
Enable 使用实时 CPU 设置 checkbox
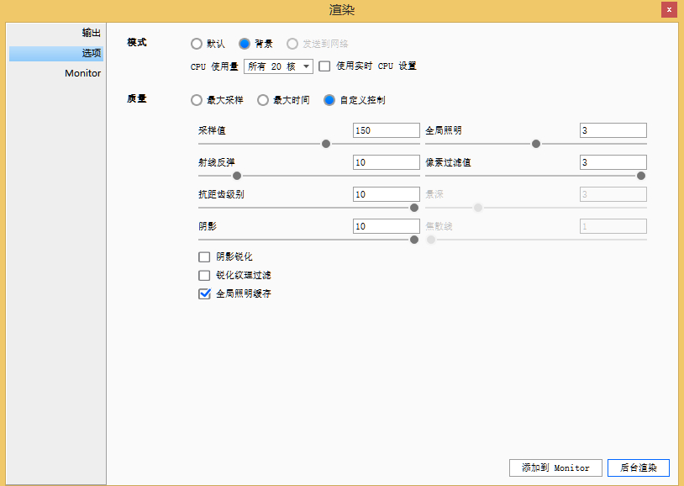point(324,66)
